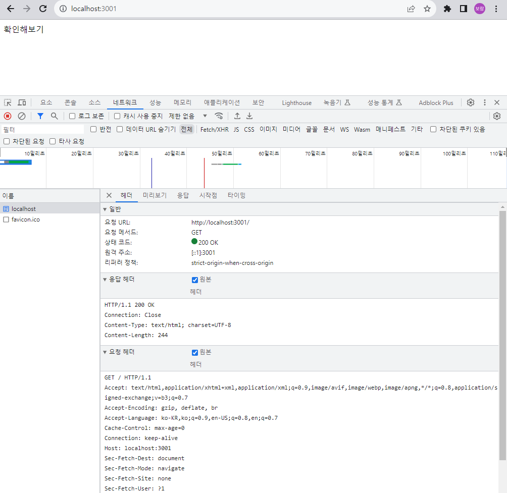Check 차단된 쿠키 있음 checkbox
Screen dimensions: 507x493
click(x=433, y=129)
